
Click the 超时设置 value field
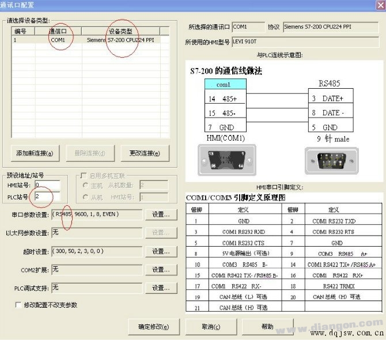(97, 251)
